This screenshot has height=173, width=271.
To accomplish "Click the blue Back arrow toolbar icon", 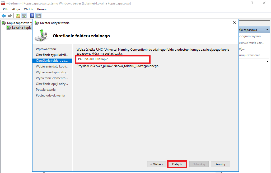I will click(x=4, y=16).
